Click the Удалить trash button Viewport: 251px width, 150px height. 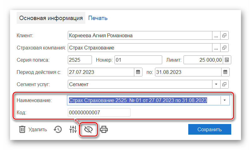point(33,129)
